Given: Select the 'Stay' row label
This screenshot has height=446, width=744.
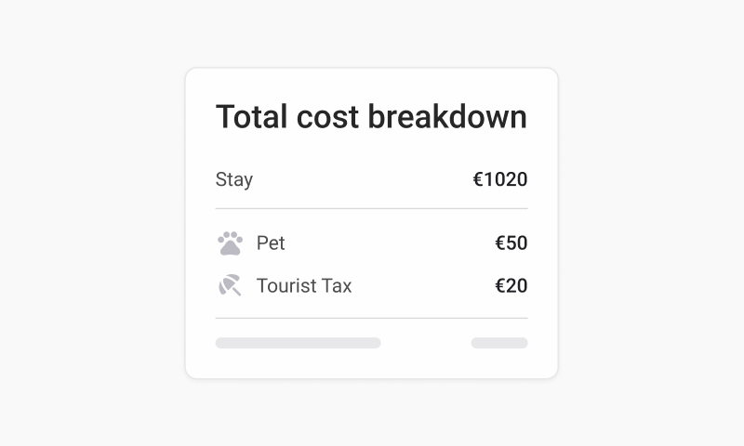Looking at the screenshot, I should point(234,179).
